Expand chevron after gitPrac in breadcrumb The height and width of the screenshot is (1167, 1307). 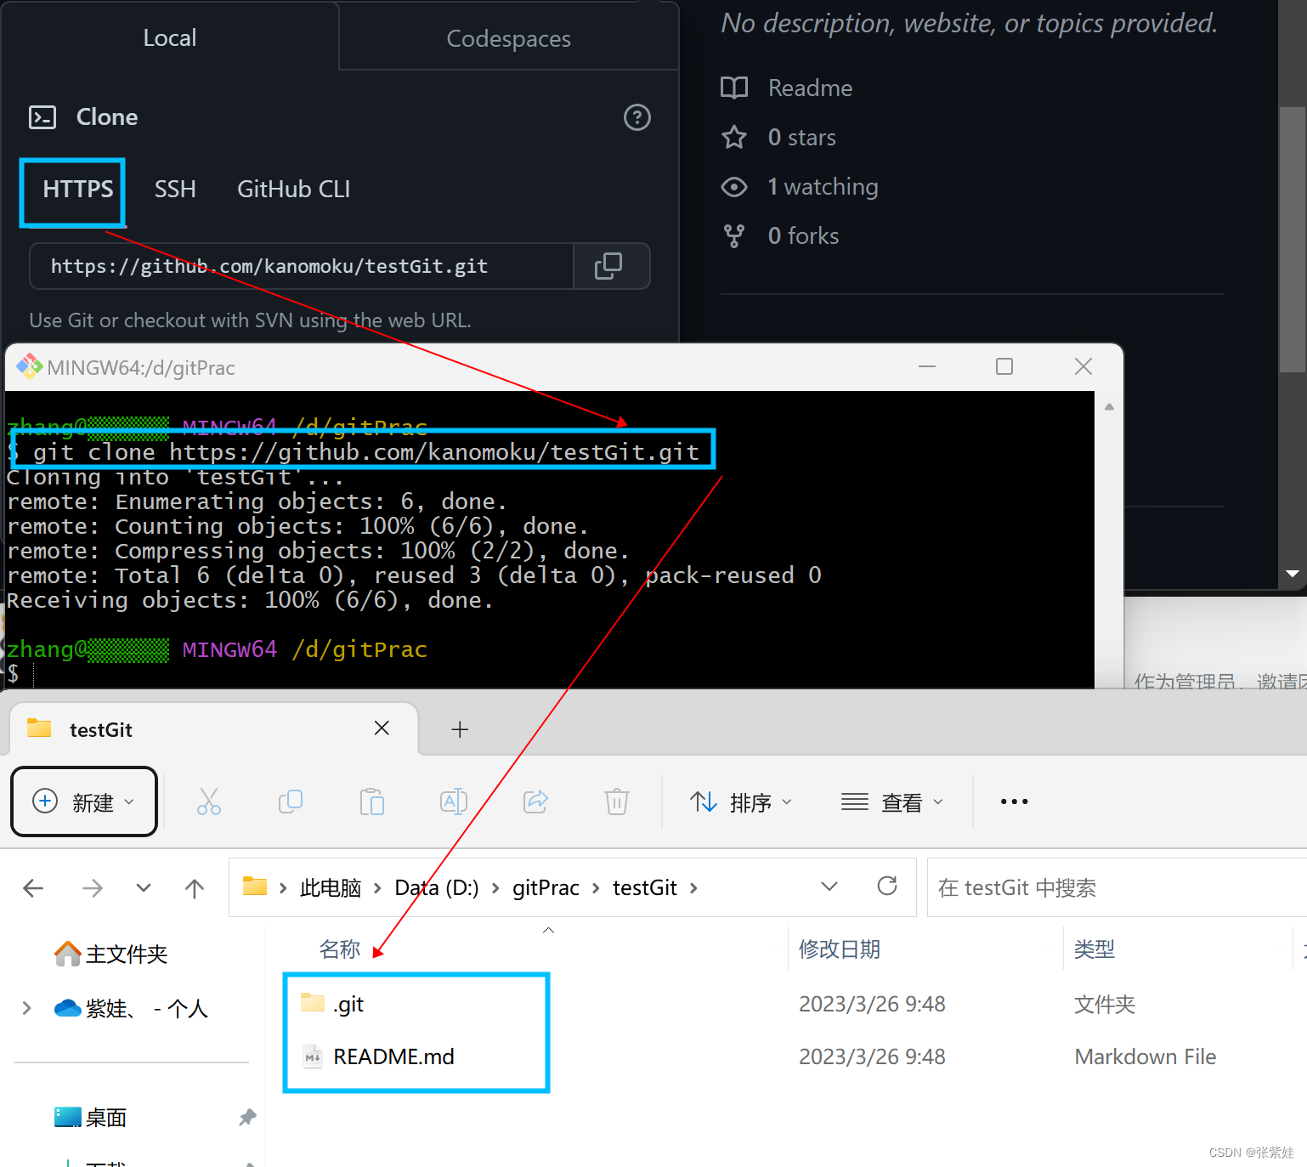(x=596, y=888)
